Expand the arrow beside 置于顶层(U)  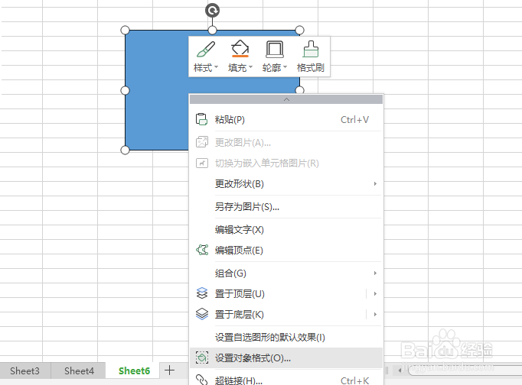[x=375, y=293]
